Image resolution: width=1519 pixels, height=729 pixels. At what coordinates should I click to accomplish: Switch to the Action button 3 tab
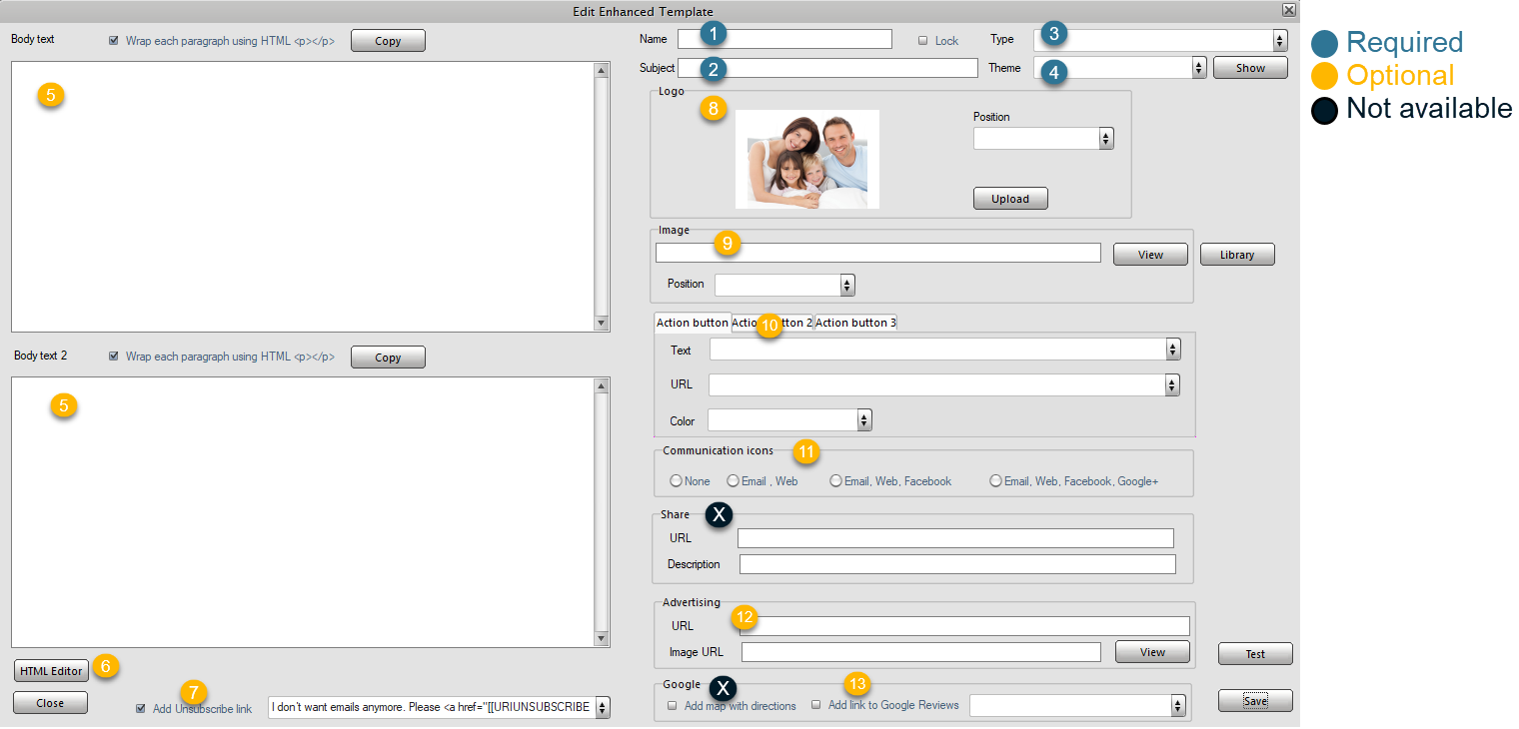point(855,323)
